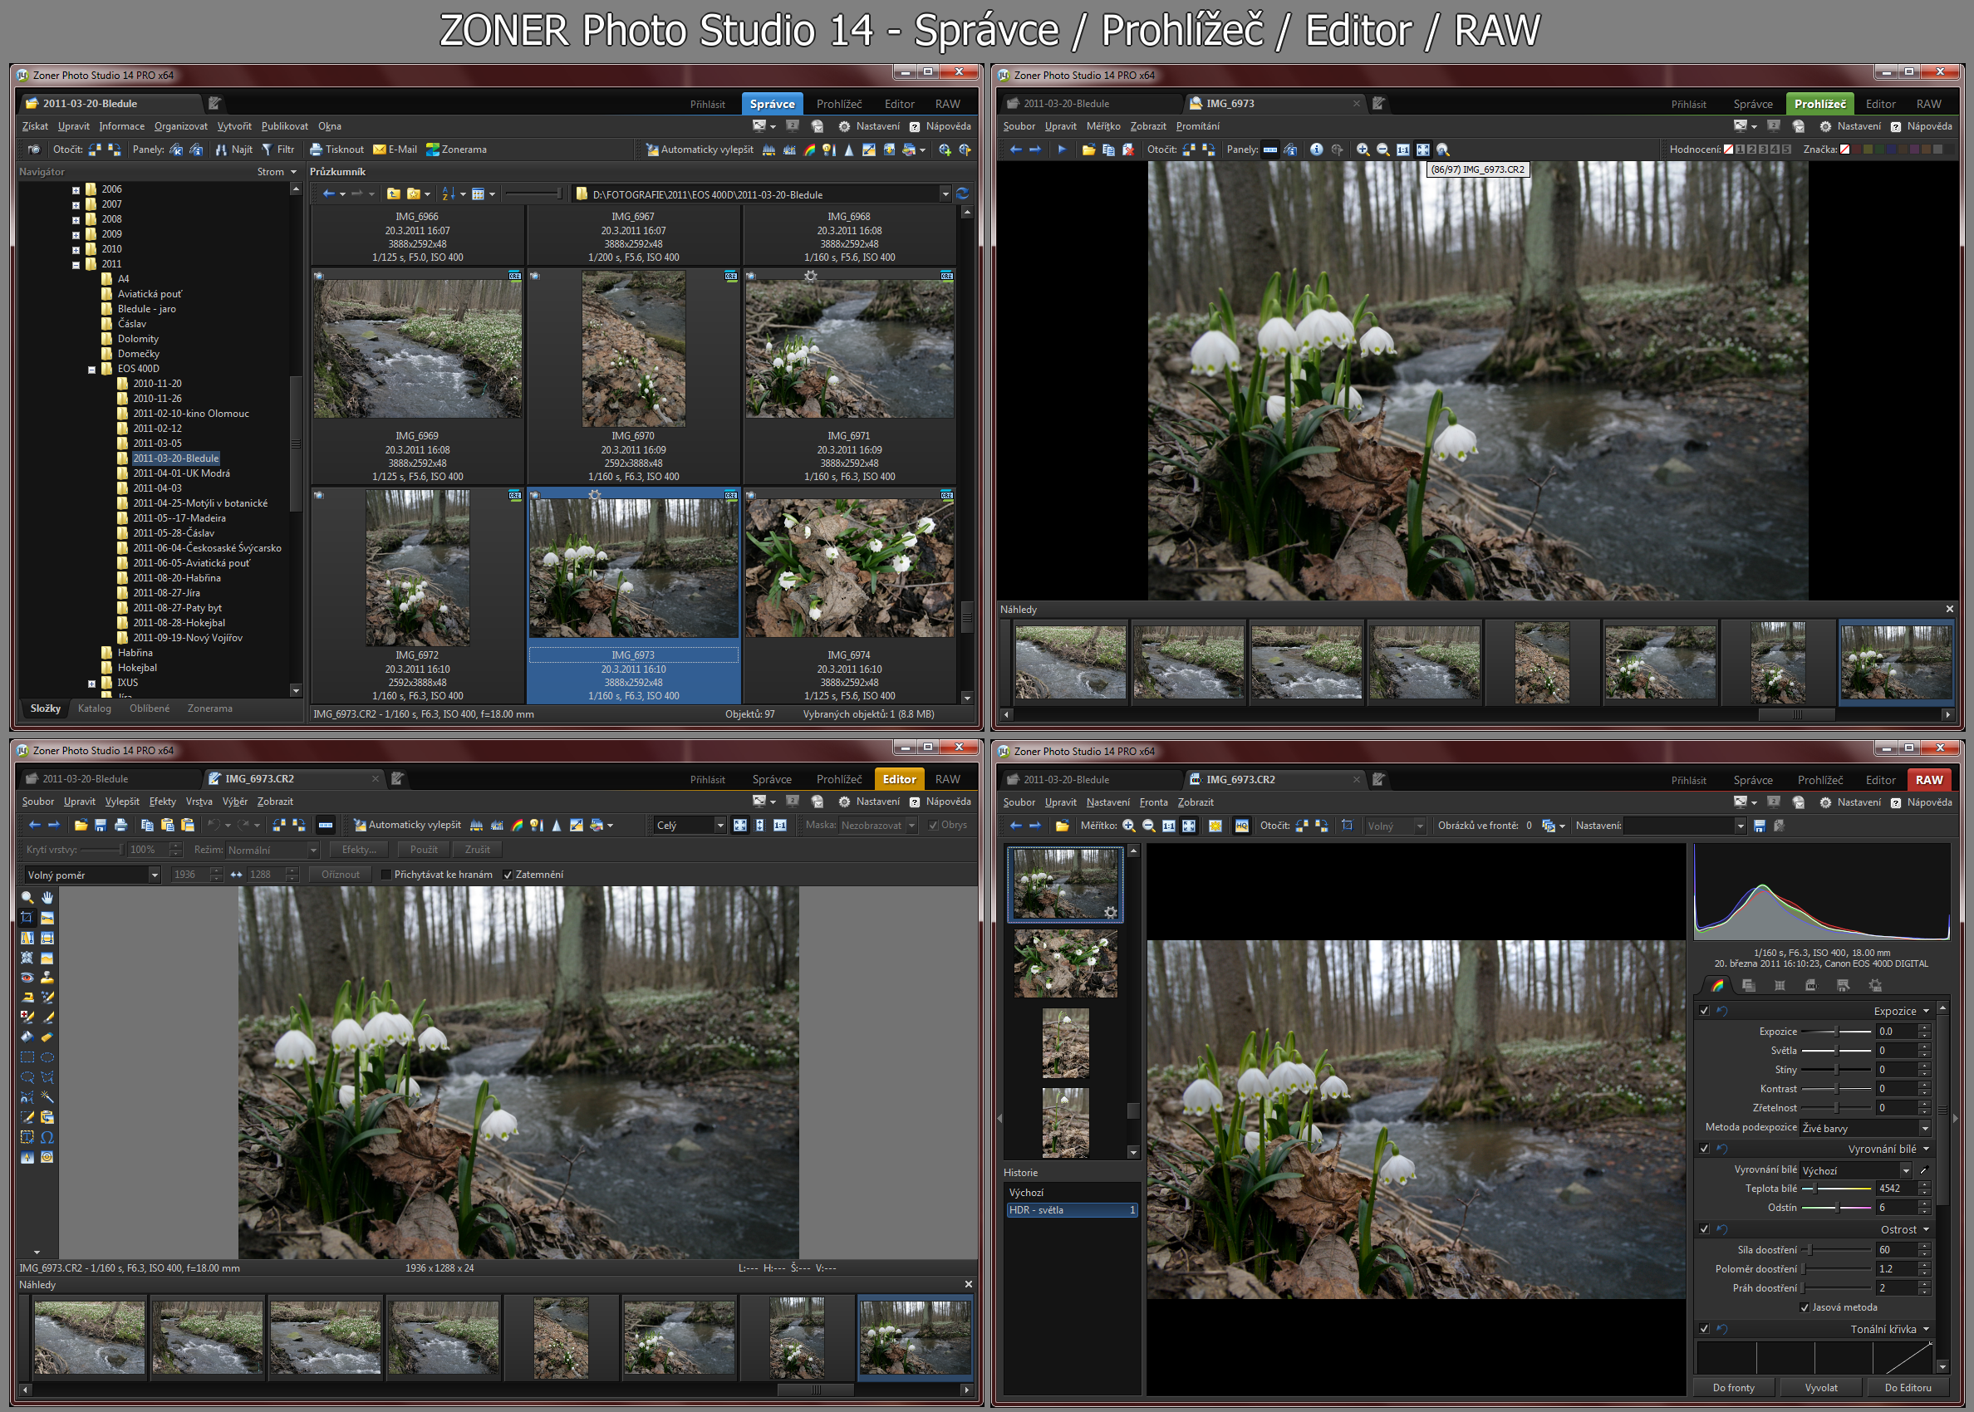Click Automaticky vylepšit in Správce toolbar
This screenshot has height=1412, width=1974.
pyautogui.click(x=700, y=150)
